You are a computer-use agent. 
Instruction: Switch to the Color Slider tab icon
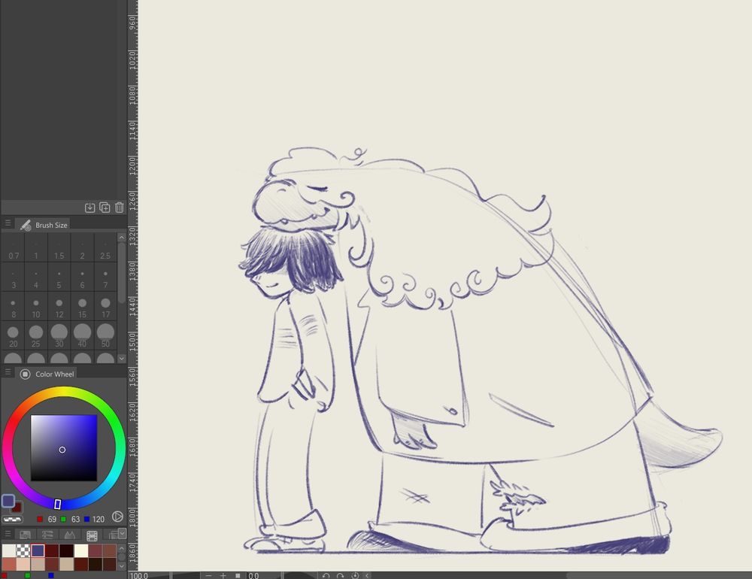point(47,535)
